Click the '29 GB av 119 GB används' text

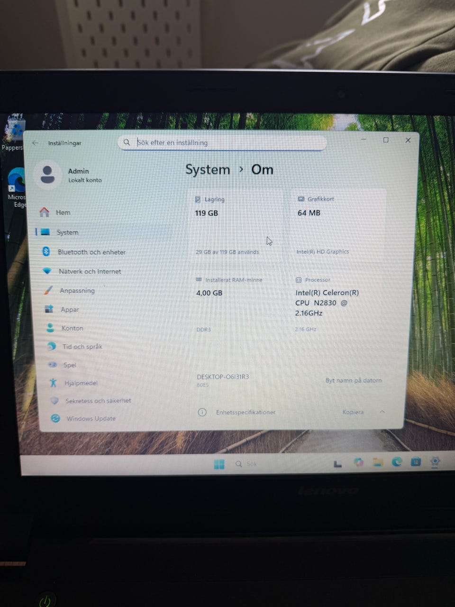(x=227, y=252)
